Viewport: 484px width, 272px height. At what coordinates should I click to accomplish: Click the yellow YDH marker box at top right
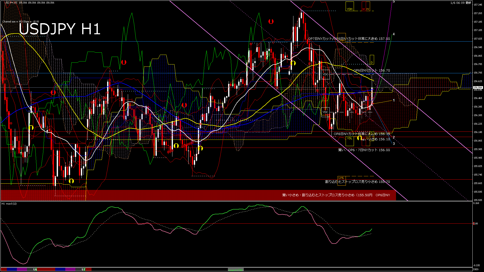tap(350, 6)
